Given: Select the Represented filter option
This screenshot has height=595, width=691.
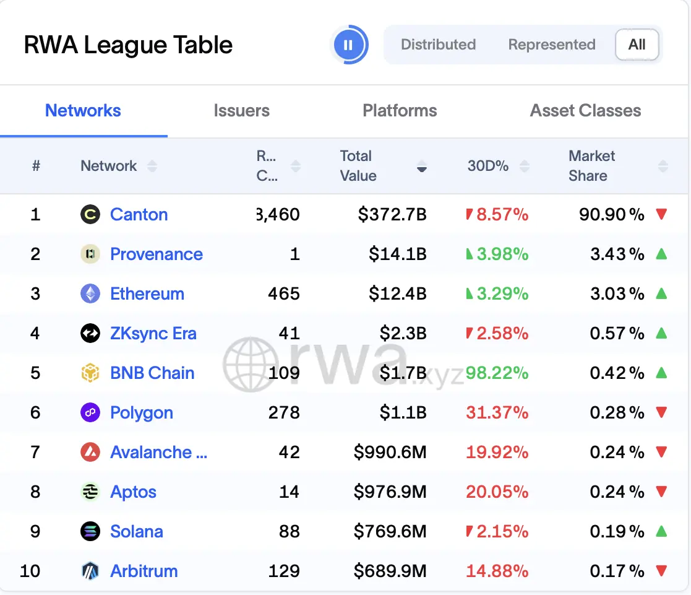Looking at the screenshot, I should (x=552, y=45).
